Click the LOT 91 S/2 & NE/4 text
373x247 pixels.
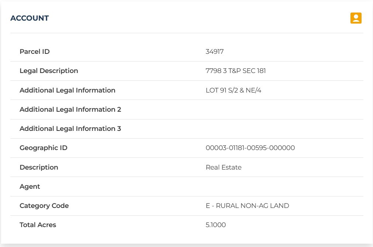tap(233, 90)
